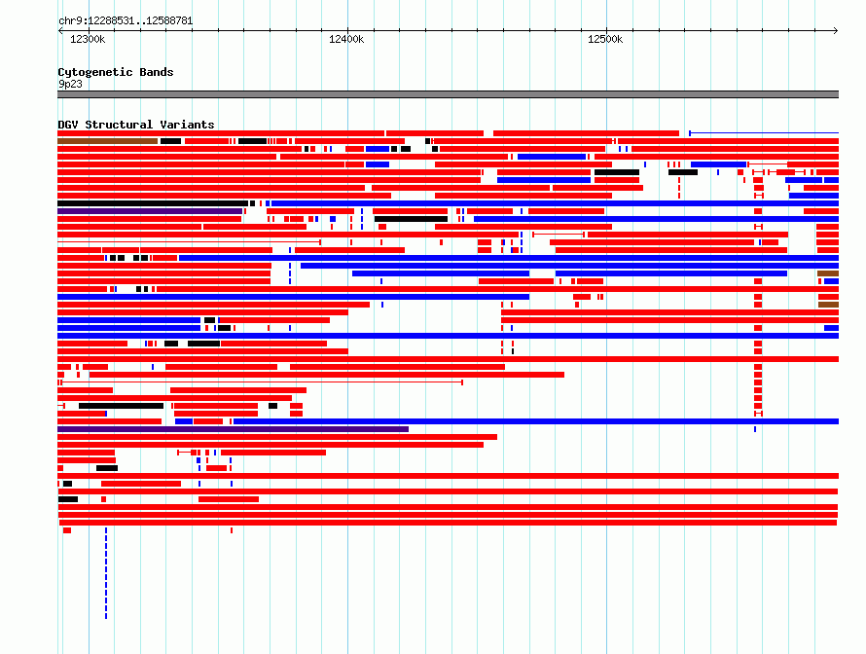Select the short purple variant bar in upper rows
This screenshot has width=866, height=654.
[150, 211]
